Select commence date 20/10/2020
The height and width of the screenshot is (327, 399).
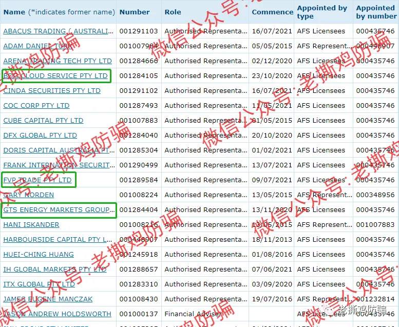coord(272,136)
